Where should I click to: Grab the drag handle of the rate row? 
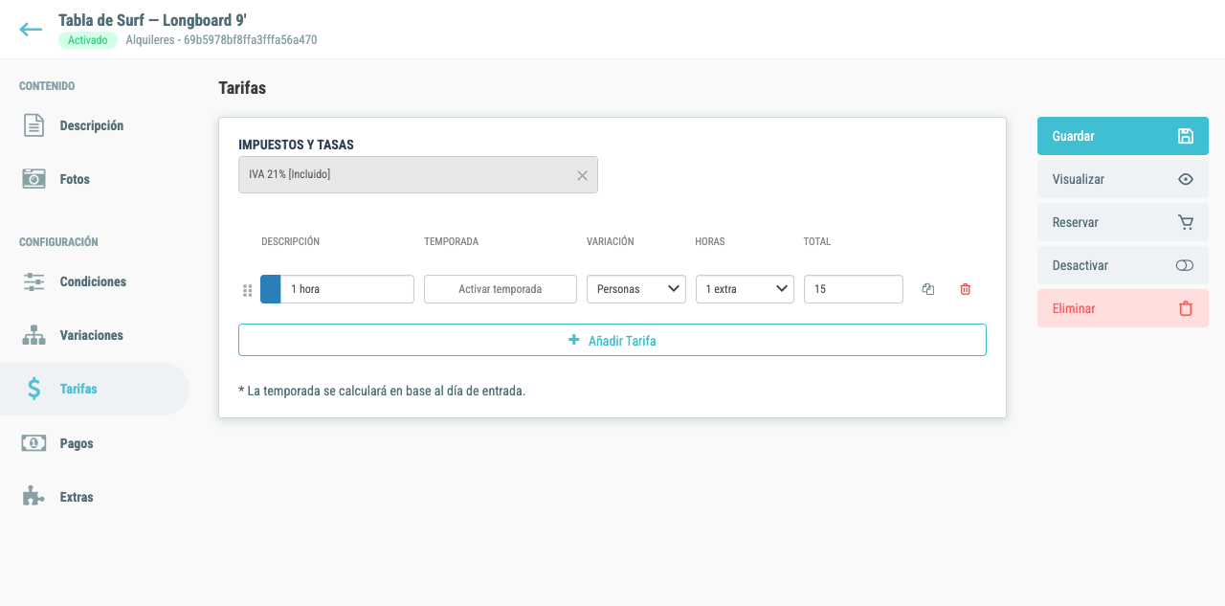[x=247, y=290]
